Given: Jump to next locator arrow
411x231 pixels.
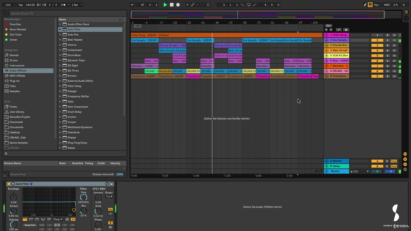Looking at the screenshot, I should point(331,30).
